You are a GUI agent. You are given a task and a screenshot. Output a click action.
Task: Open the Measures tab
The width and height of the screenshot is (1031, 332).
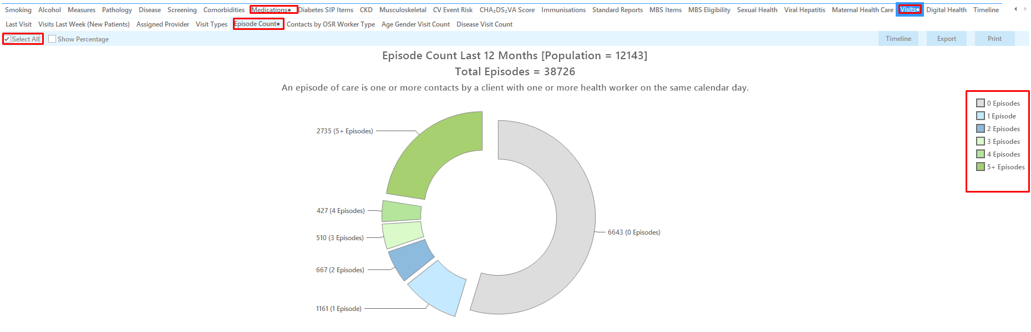[x=82, y=10]
